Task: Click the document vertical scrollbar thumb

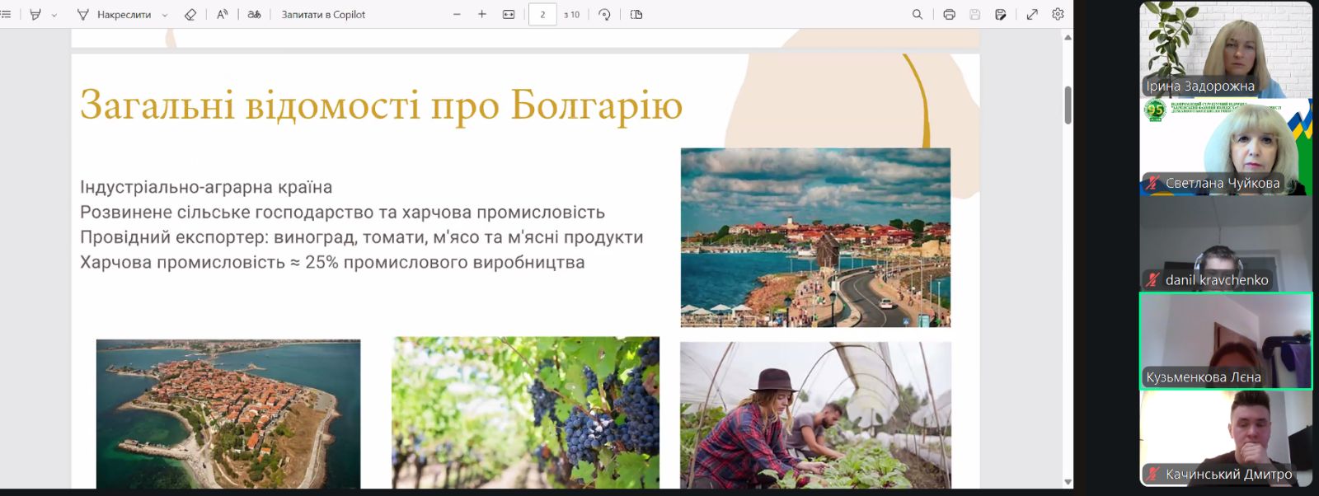Action: click(x=1068, y=105)
